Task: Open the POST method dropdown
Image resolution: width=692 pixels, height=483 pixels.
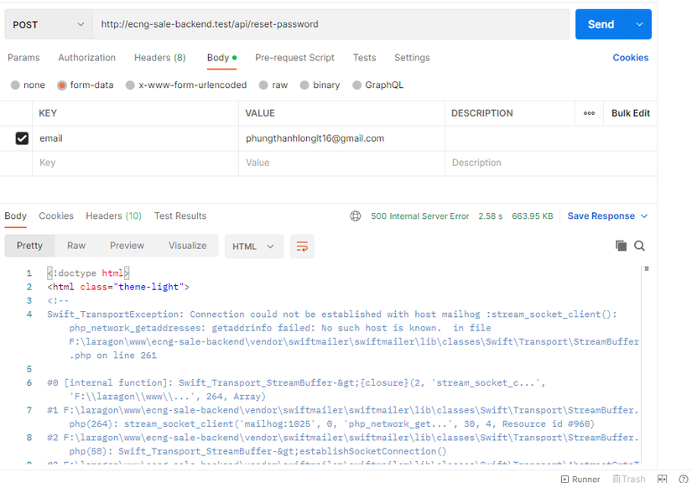Action: point(49,24)
